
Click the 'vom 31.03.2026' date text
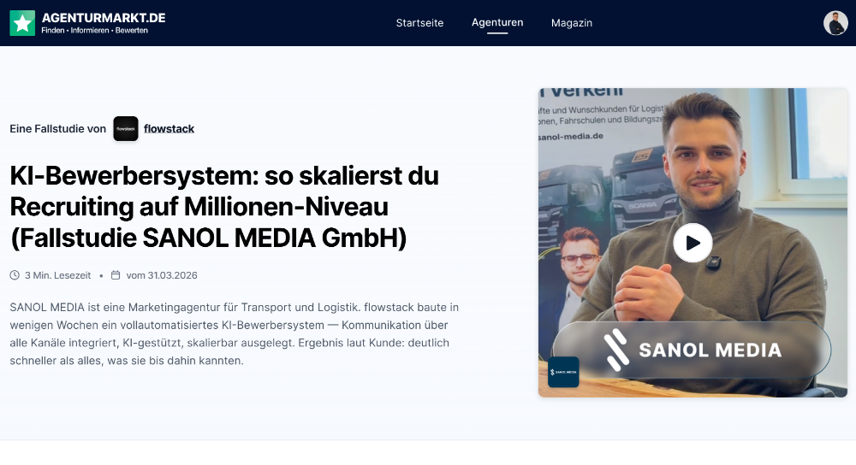tap(162, 275)
